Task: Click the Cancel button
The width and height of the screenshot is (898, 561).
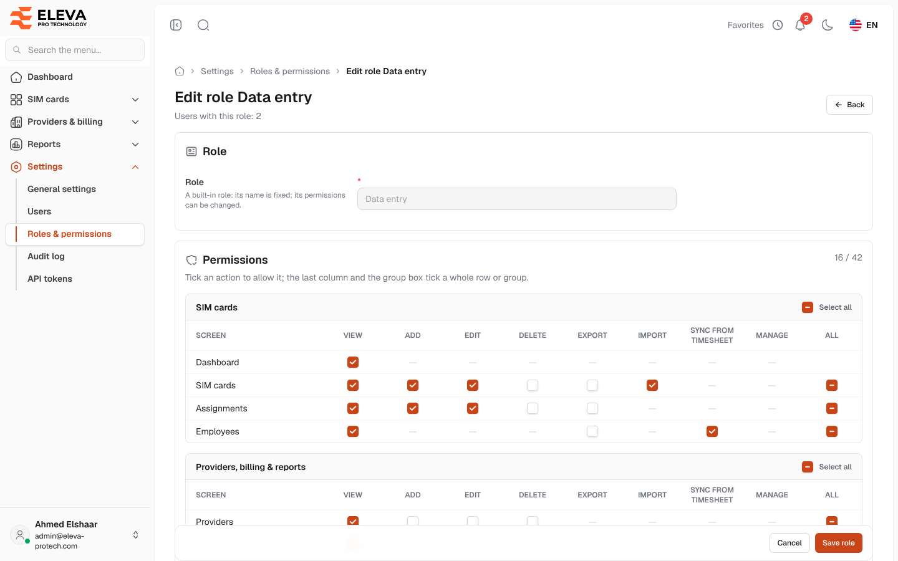Action: tap(789, 543)
